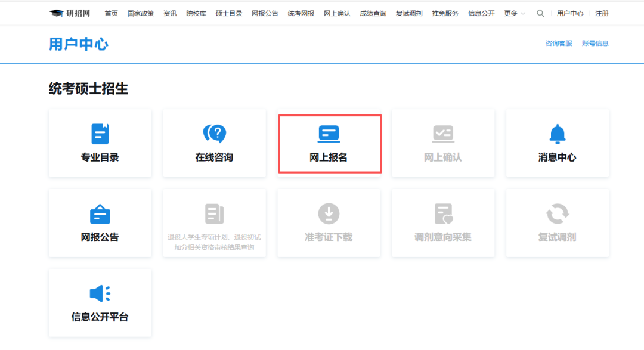Click the 研招网 graduation cap logo

point(56,13)
